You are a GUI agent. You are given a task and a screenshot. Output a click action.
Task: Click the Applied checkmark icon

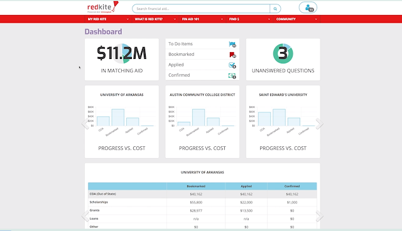[x=232, y=65]
